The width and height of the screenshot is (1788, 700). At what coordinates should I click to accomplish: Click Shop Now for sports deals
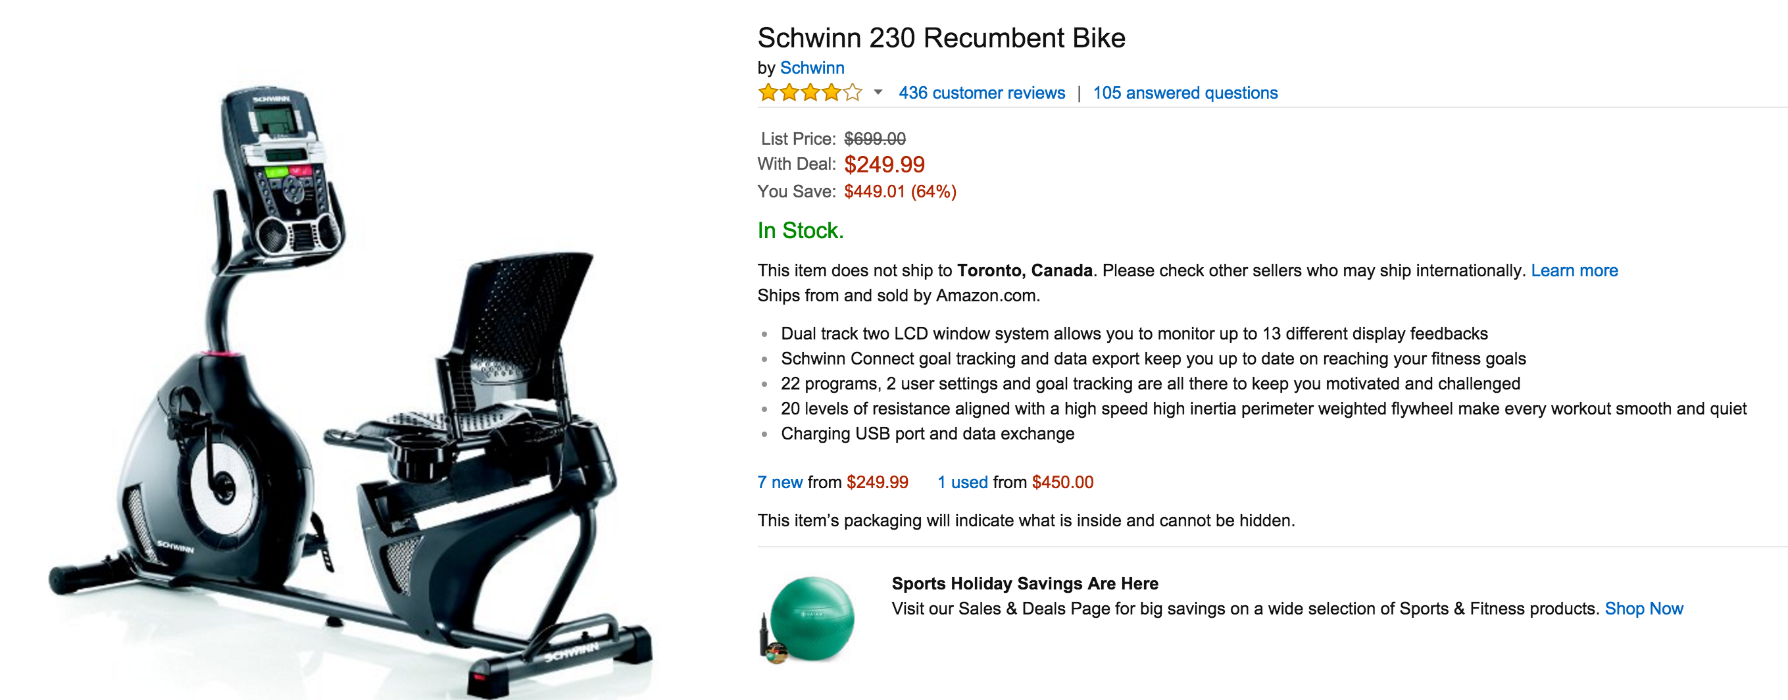1643,609
